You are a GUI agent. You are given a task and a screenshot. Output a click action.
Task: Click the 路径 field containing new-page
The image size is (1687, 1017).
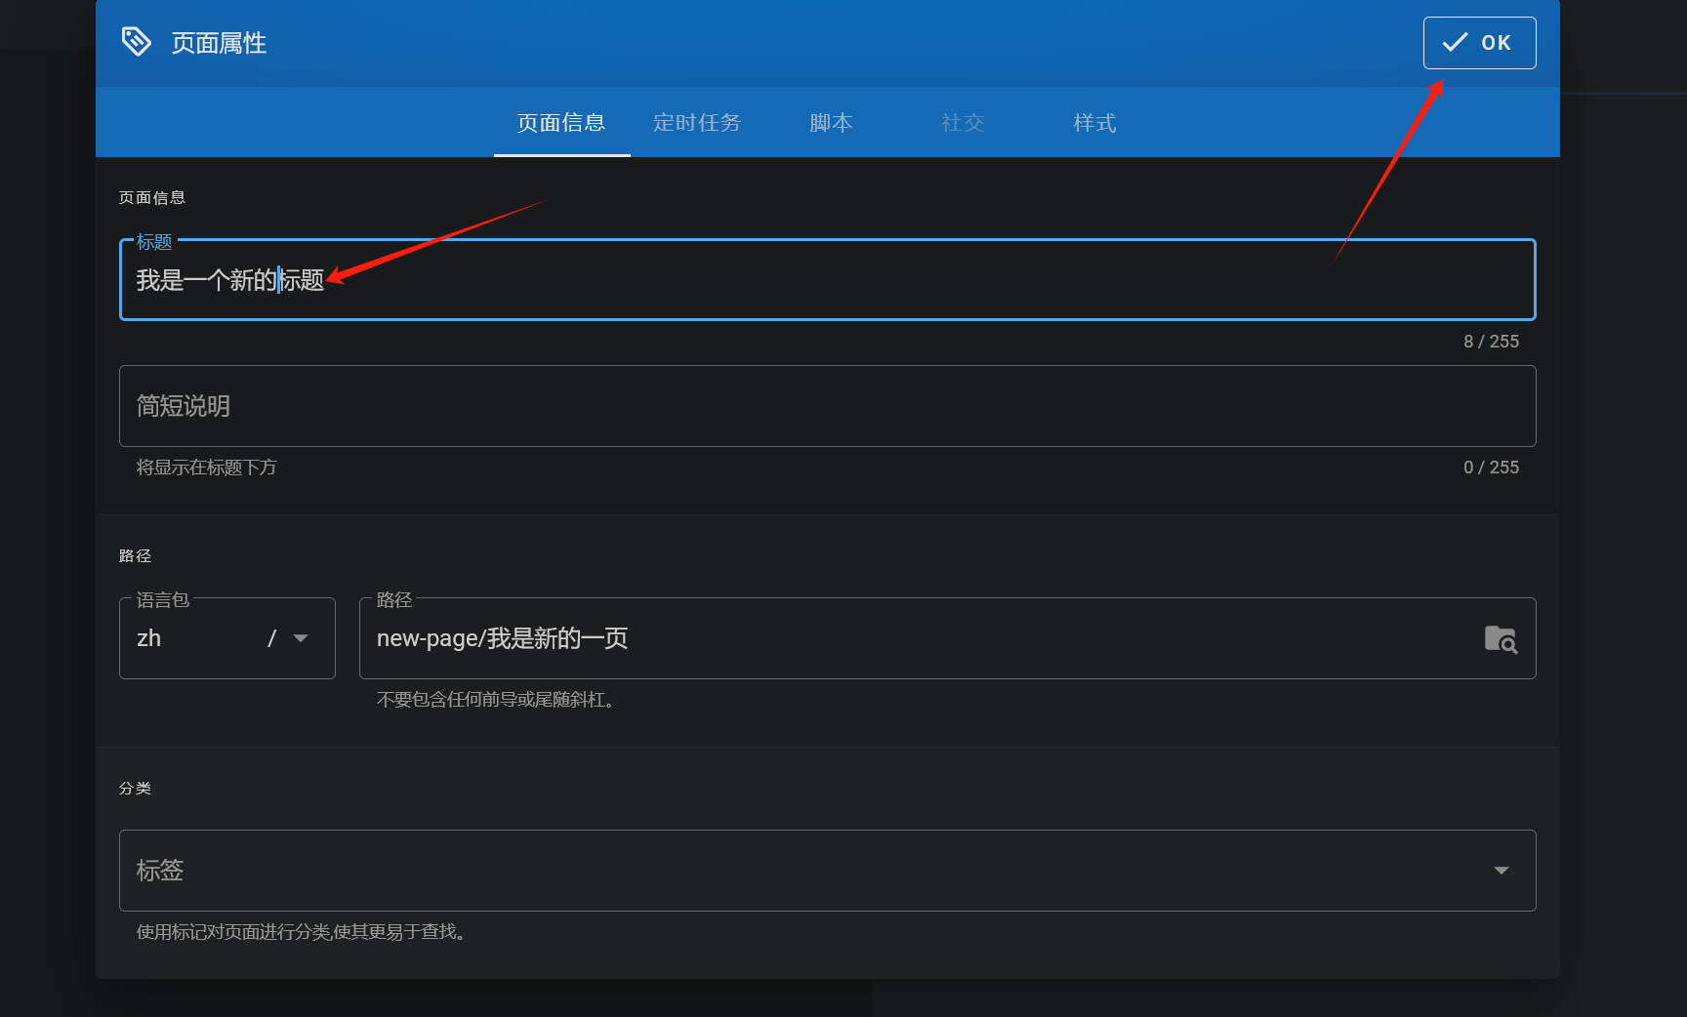pos(918,638)
